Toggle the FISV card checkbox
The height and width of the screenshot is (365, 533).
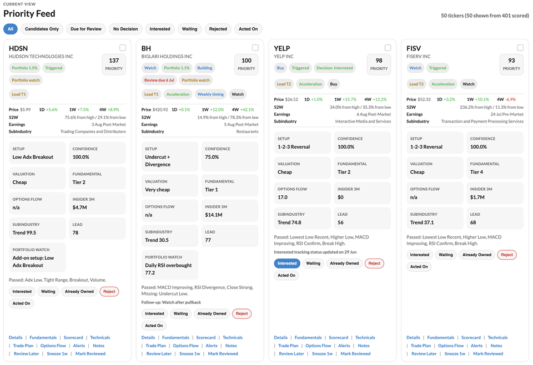point(520,48)
